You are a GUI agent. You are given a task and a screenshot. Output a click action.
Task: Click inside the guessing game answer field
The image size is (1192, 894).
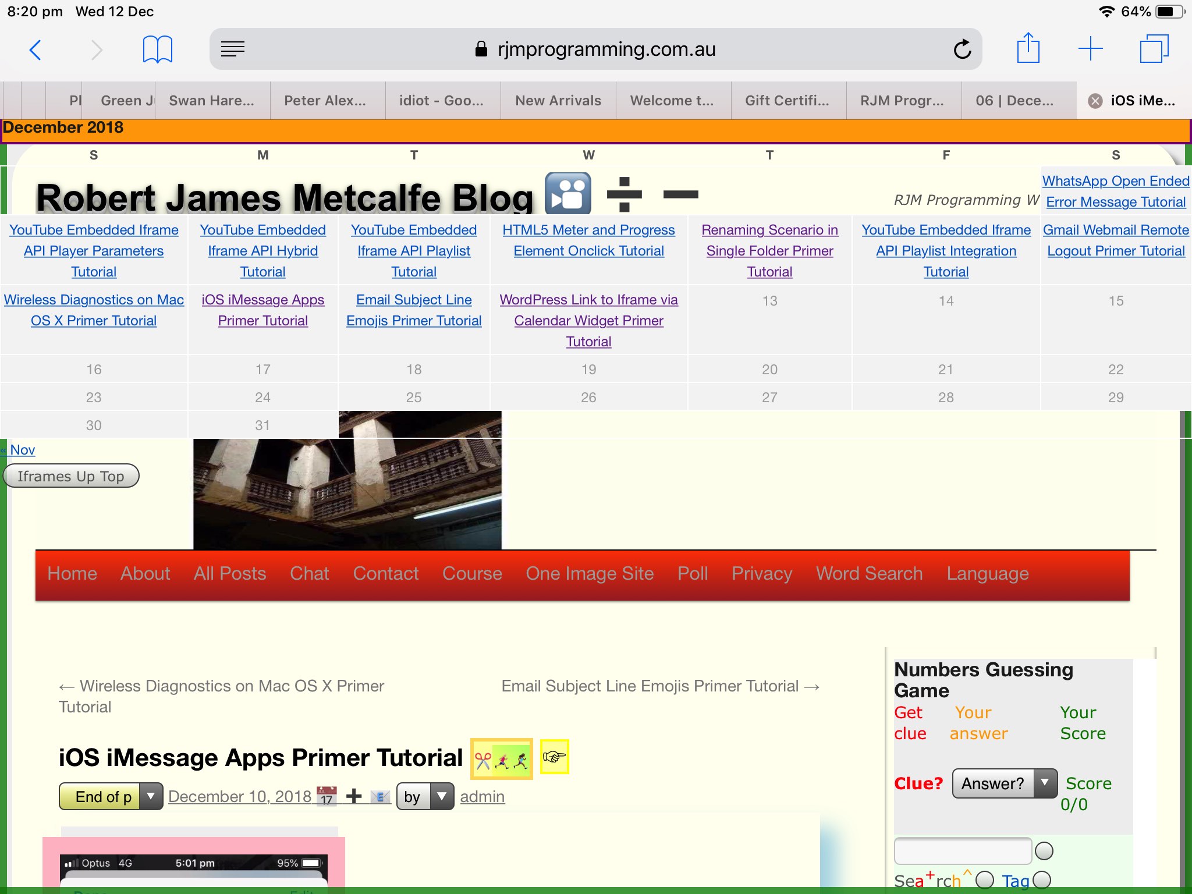click(x=962, y=850)
